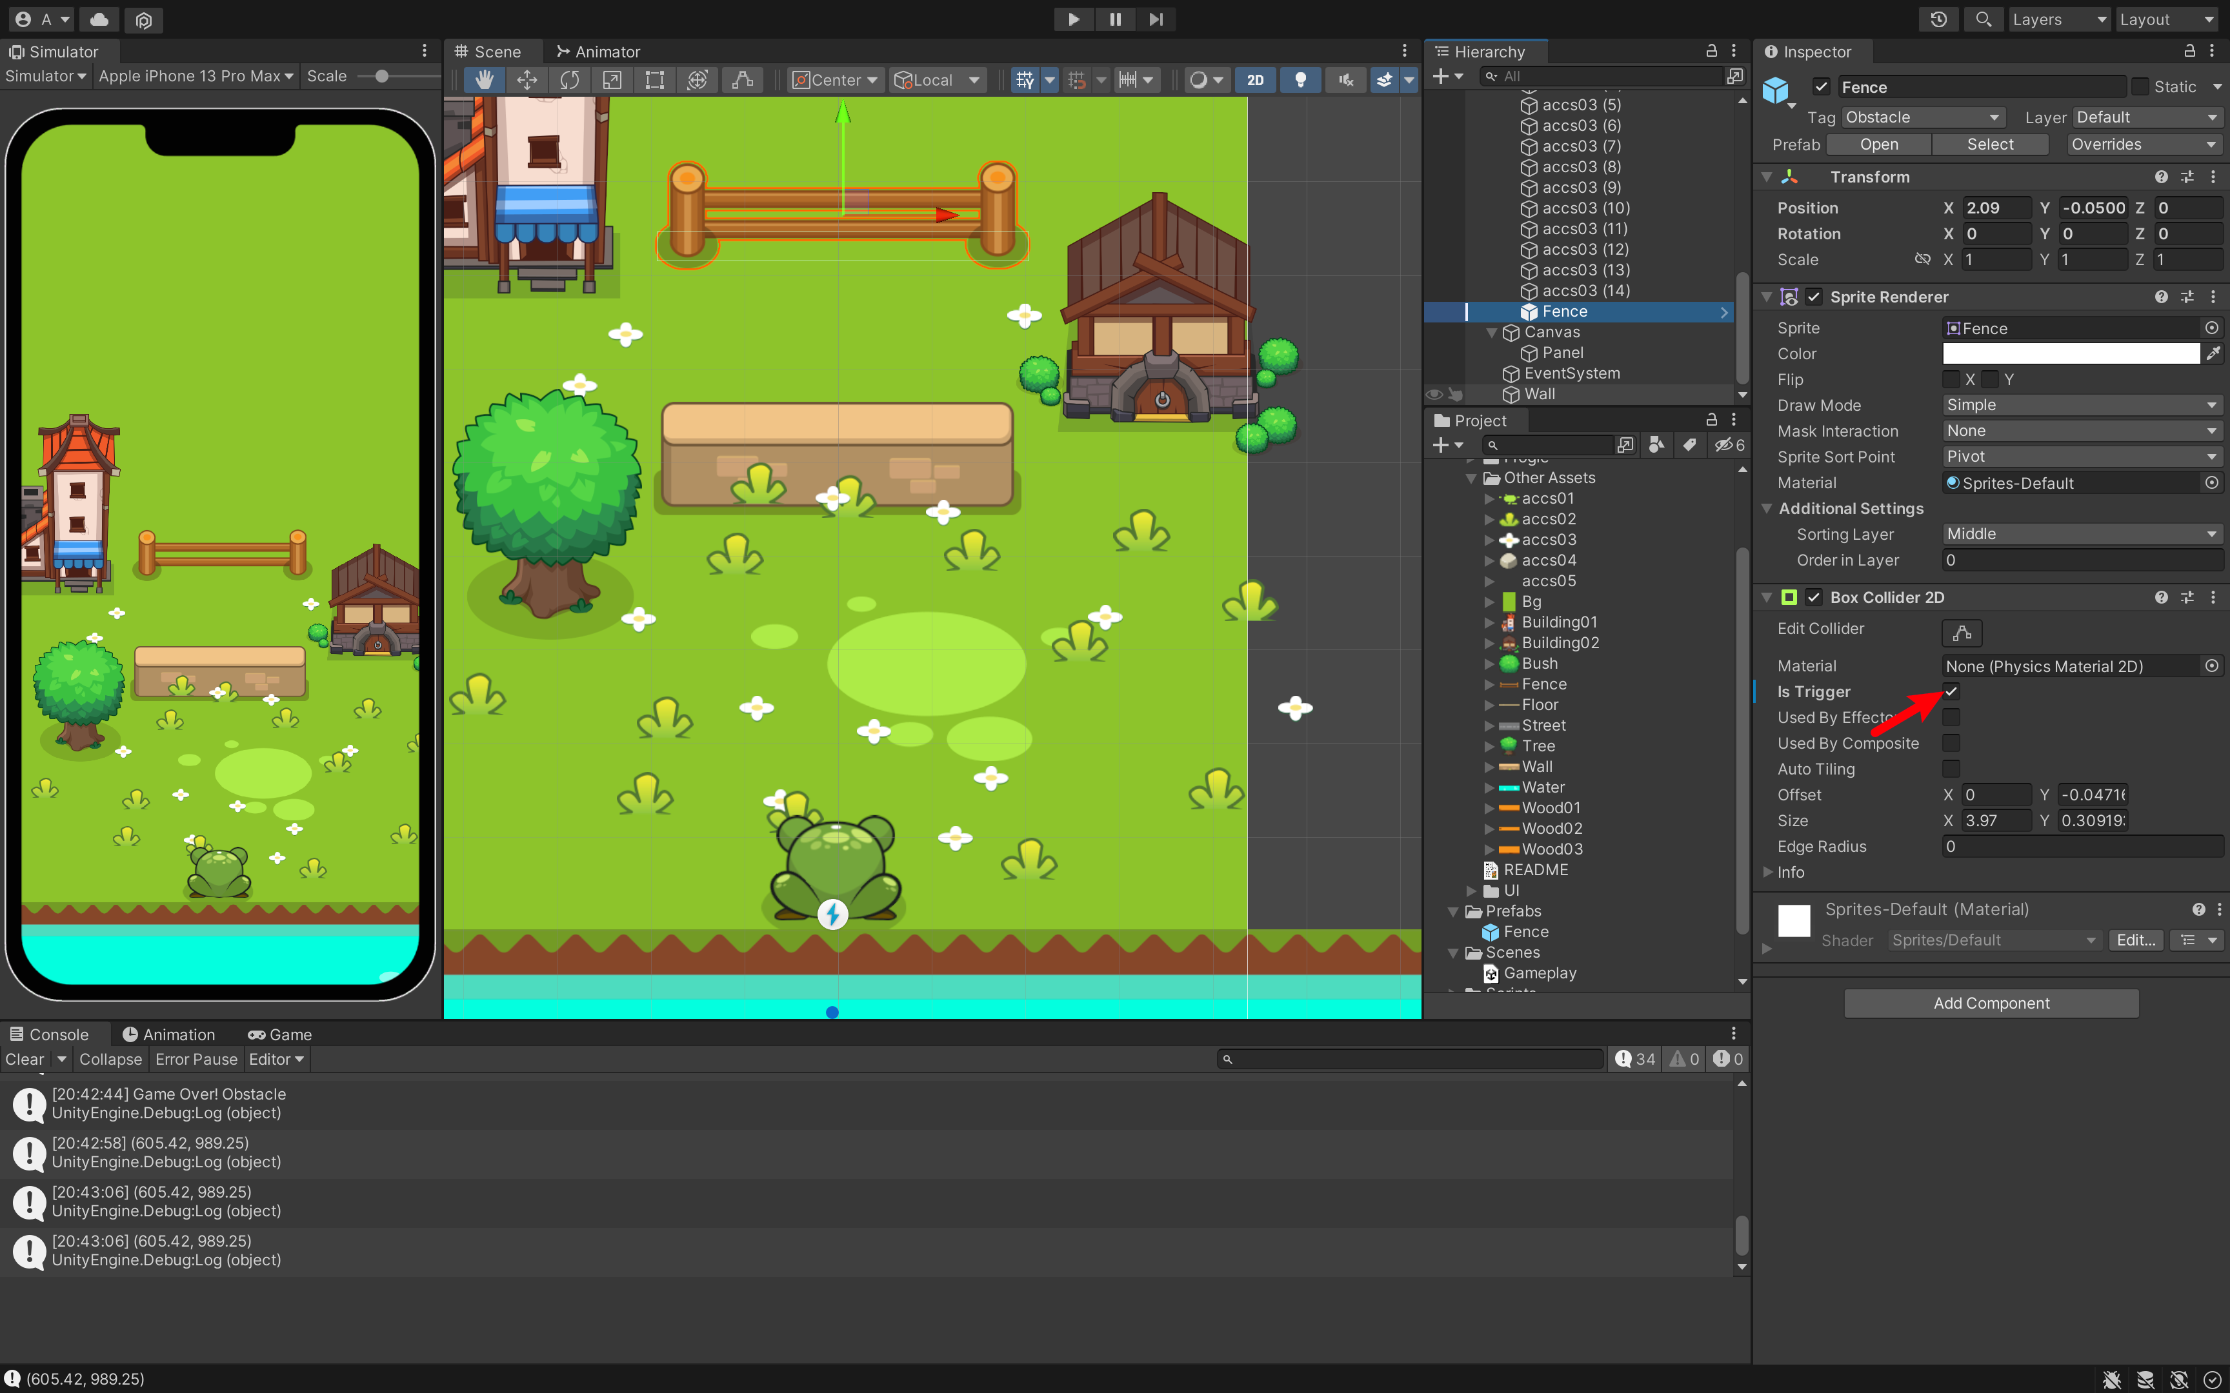Click the Console Clear button
The height and width of the screenshot is (1393, 2230).
coord(25,1060)
